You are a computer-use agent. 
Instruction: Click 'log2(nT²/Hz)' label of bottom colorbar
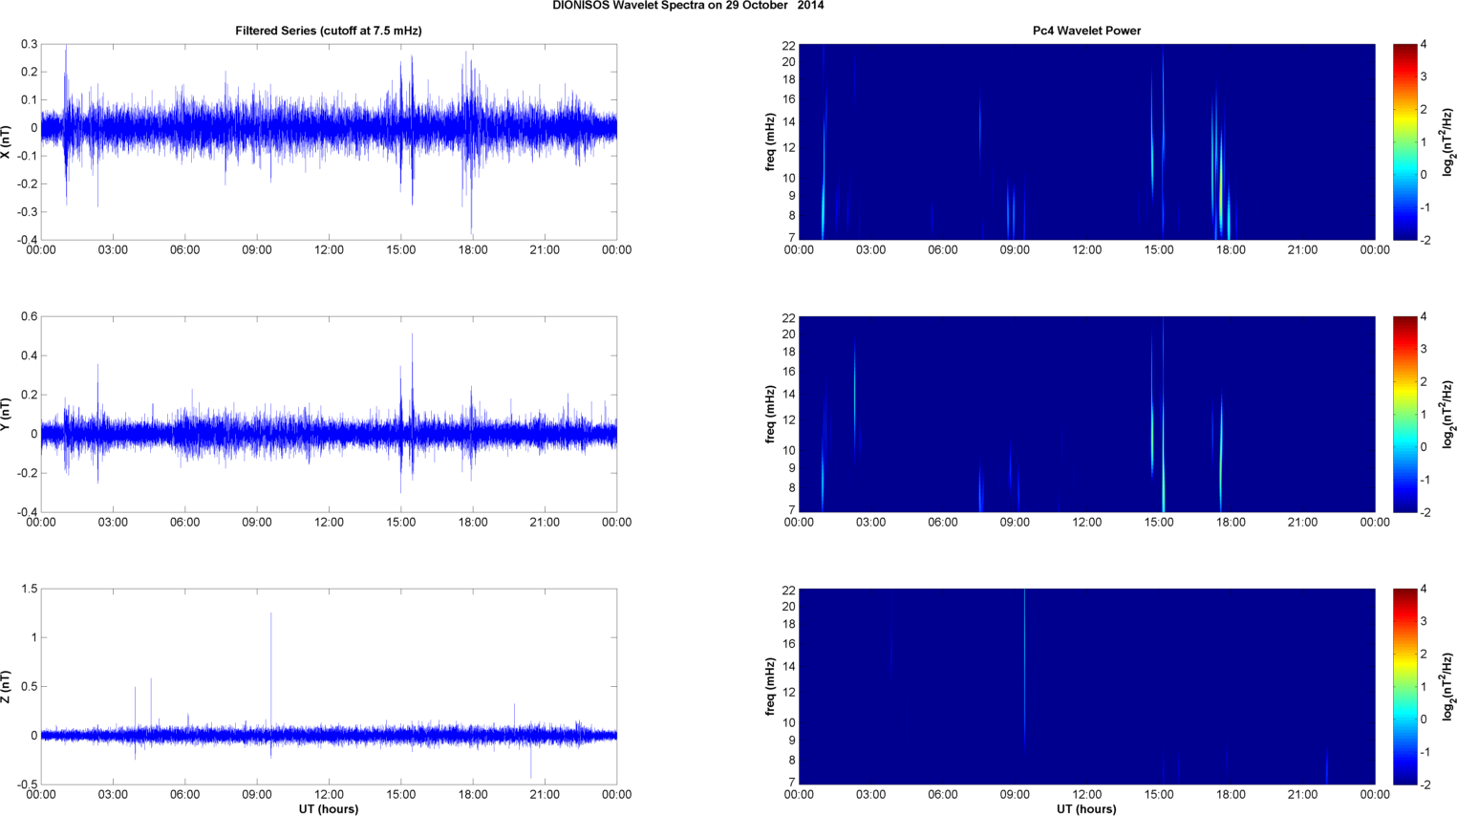click(1447, 686)
